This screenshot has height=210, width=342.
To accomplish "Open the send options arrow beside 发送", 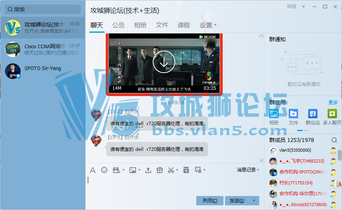I will pyautogui.click(x=254, y=201).
